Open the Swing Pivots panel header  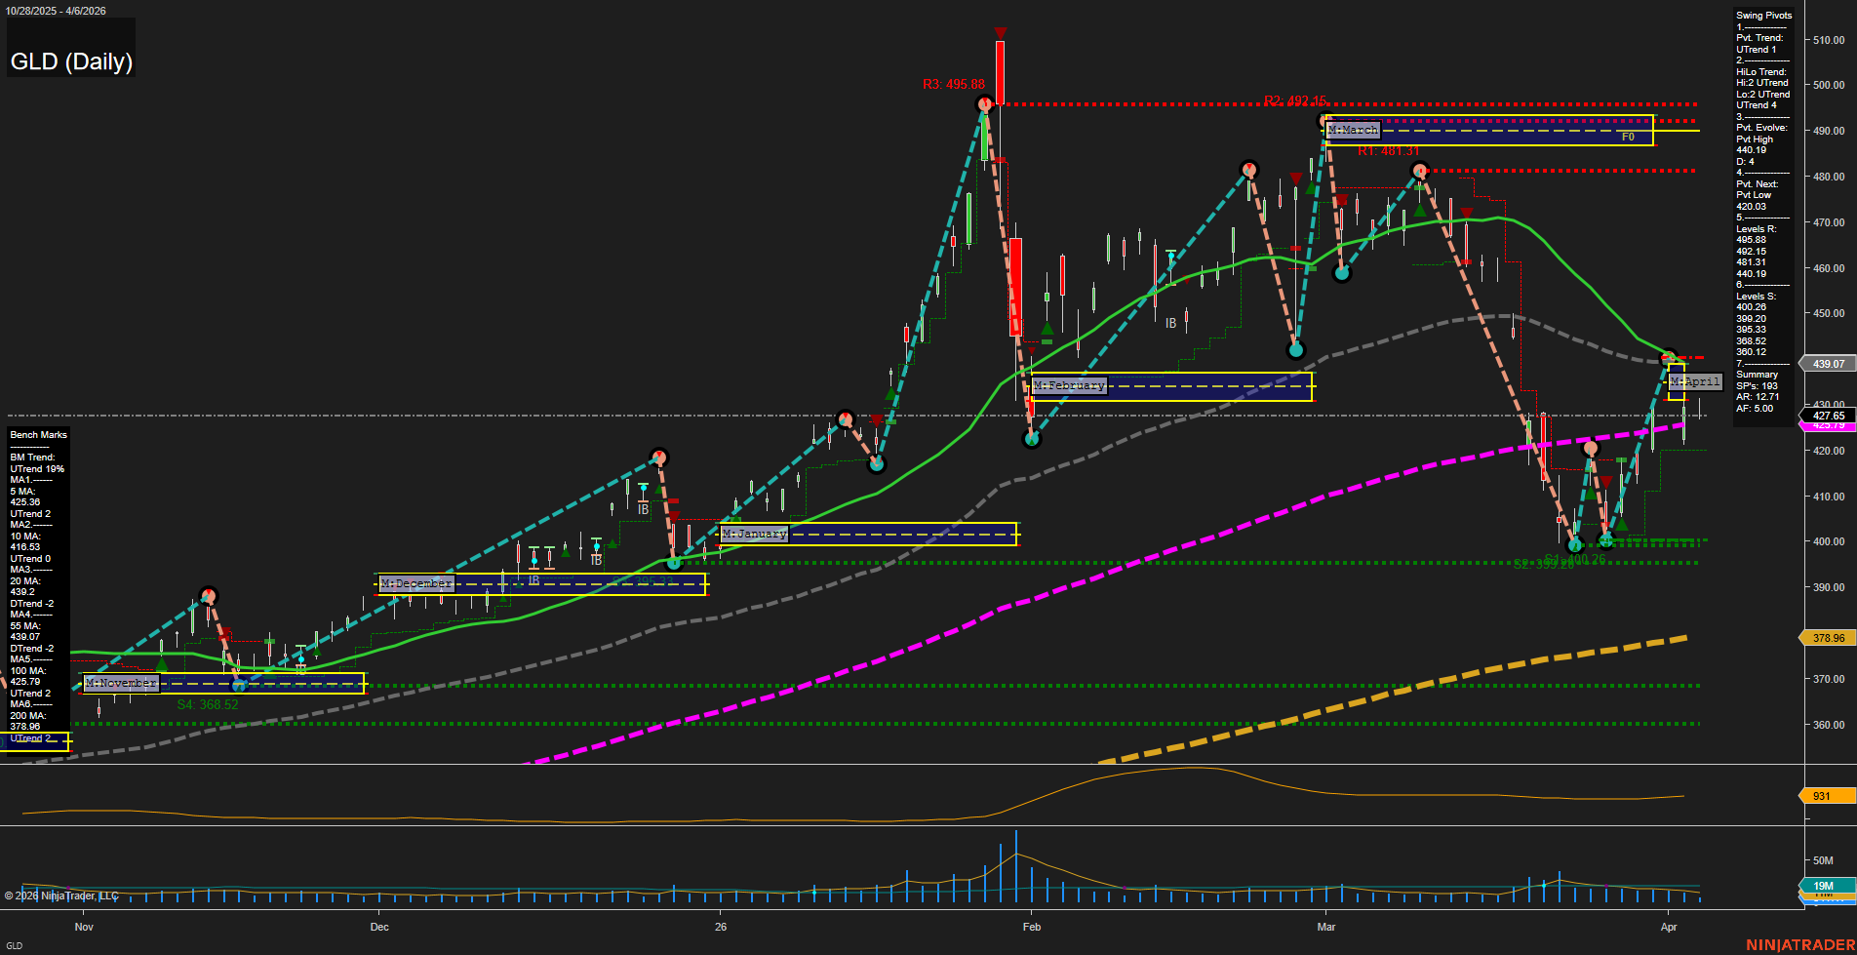1763,15
